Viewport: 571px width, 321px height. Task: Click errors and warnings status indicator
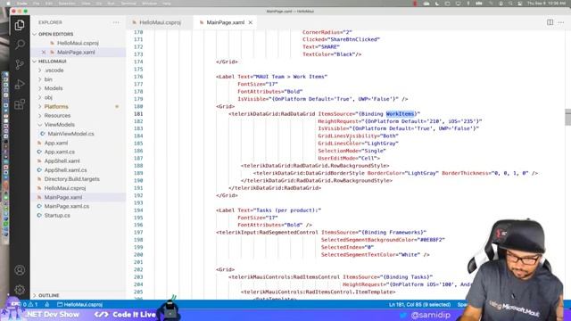click(30, 305)
